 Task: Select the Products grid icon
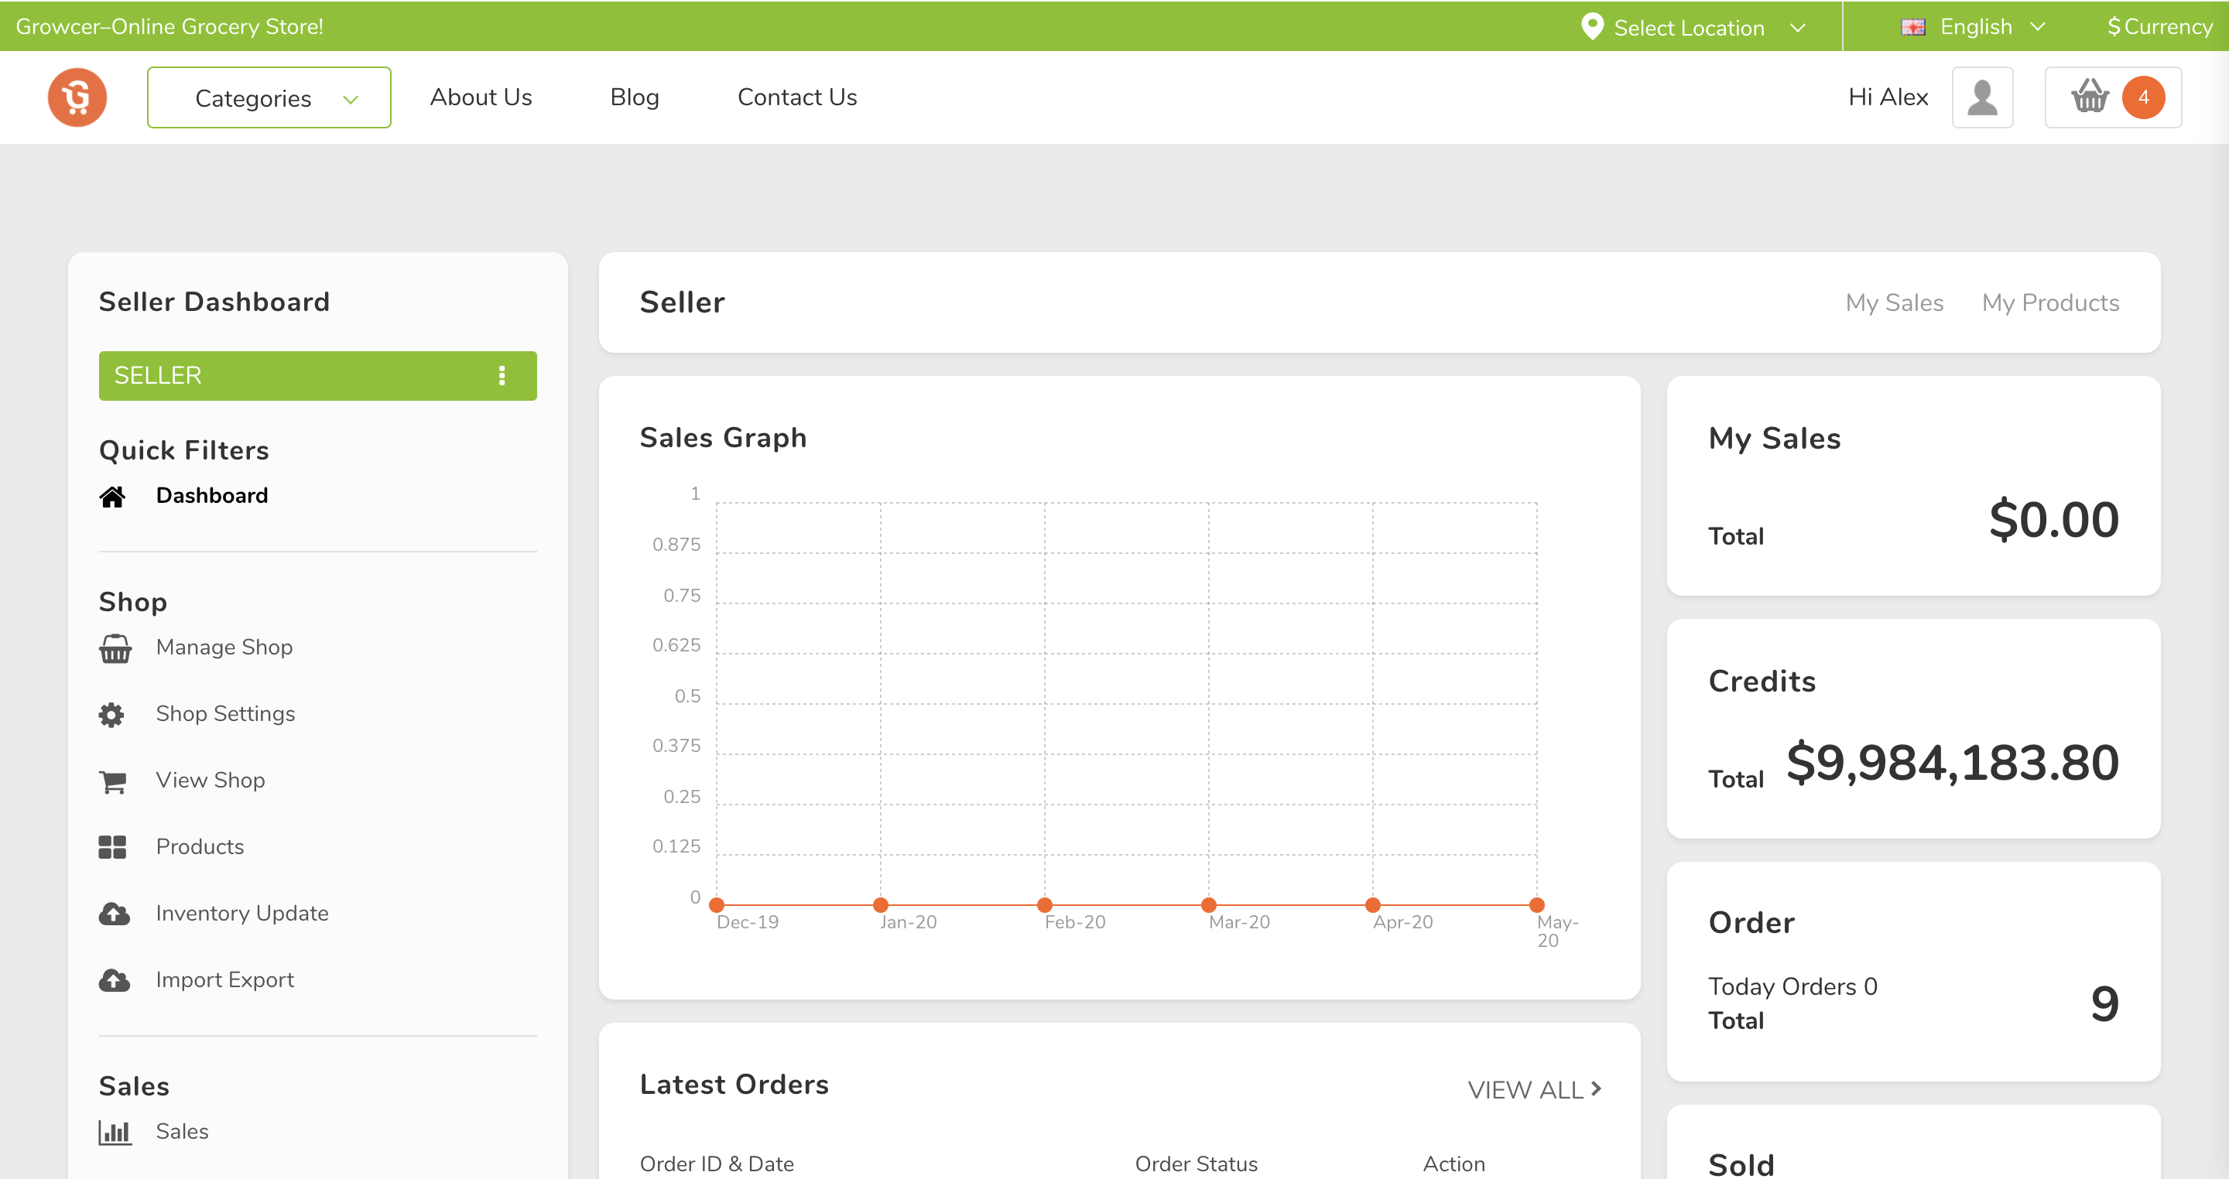pos(111,847)
